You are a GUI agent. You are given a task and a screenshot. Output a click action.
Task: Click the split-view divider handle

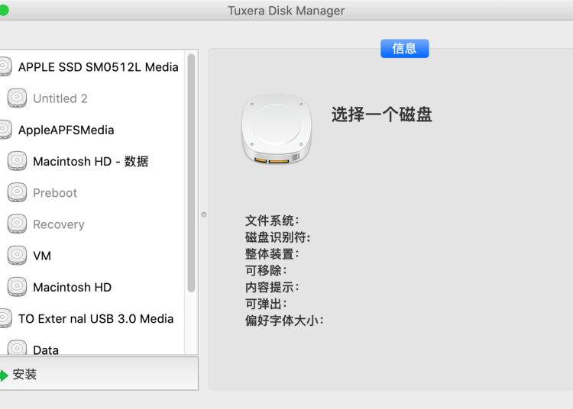pos(203,214)
